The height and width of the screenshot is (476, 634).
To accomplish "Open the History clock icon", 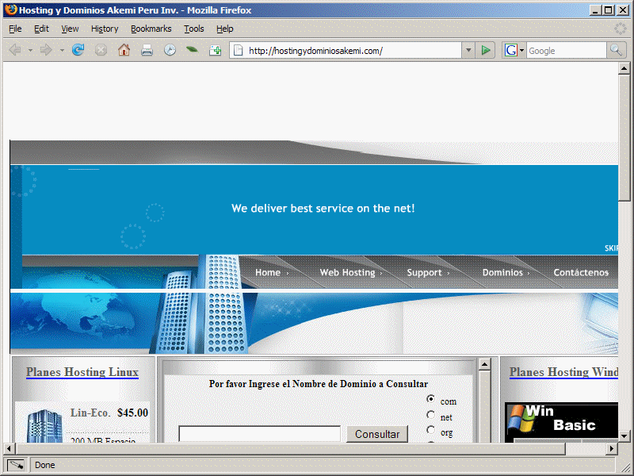I will (170, 50).
